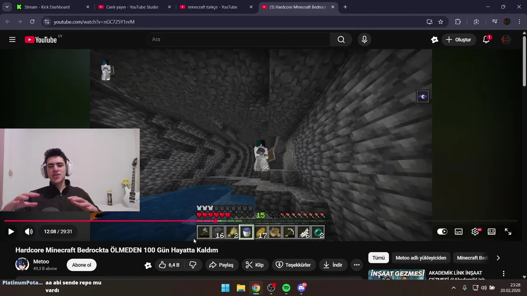Go back in browser history
This screenshot has width=527, height=296.
click(8, 22)
